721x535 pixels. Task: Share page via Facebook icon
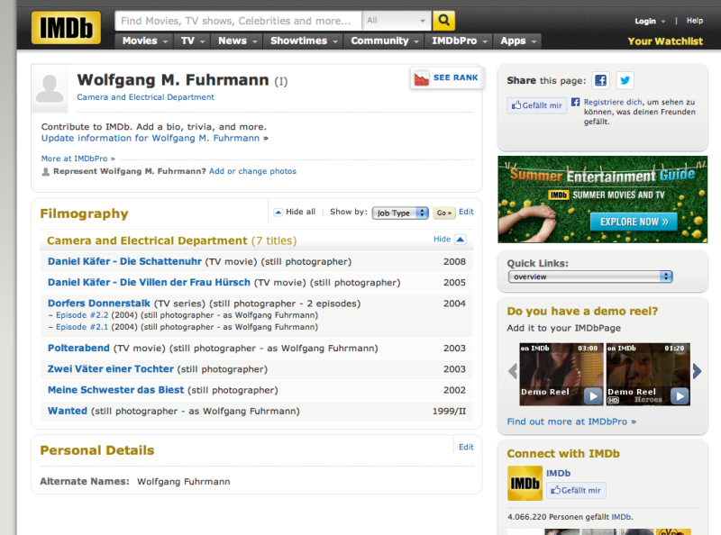[x=600, y=80]
